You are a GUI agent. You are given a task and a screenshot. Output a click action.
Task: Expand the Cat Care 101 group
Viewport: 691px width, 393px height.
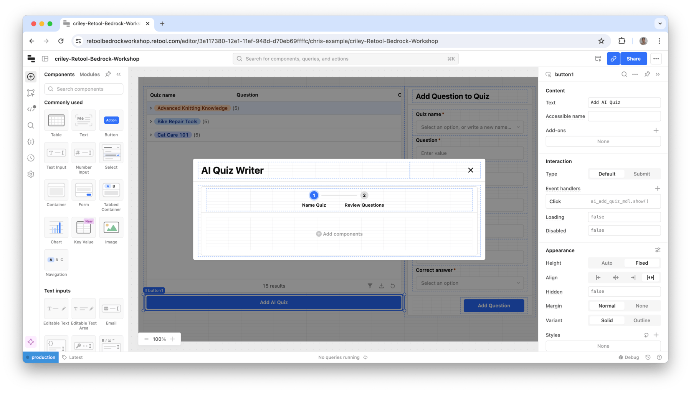[x=151, y=135]
